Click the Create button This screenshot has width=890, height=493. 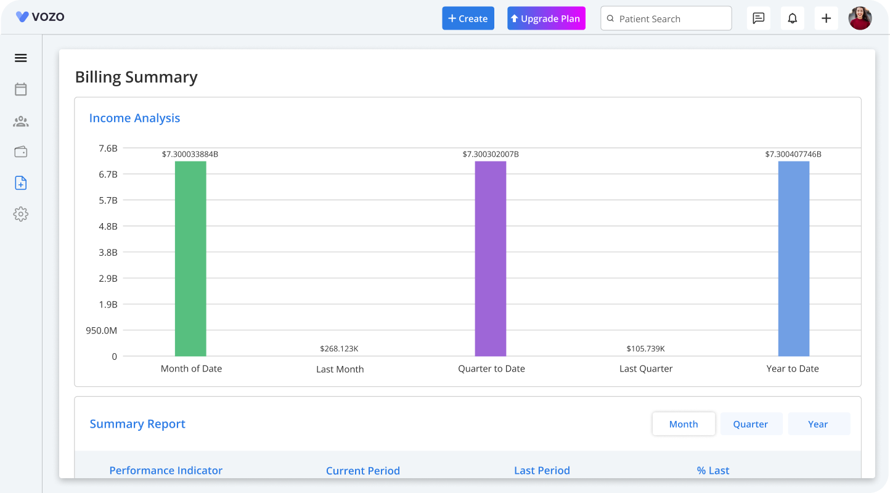coord(468,18)
